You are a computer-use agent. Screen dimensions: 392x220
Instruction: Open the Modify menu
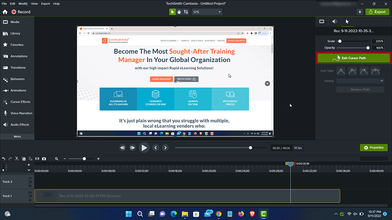(x=23, y=3)
